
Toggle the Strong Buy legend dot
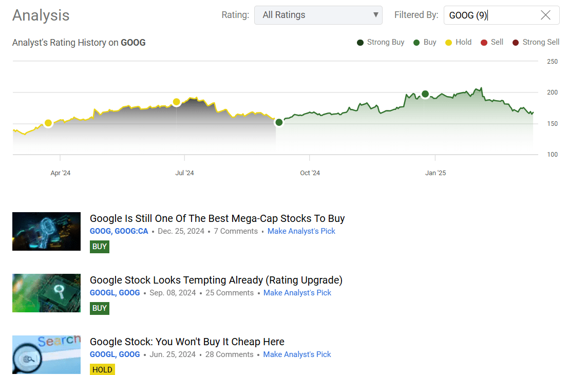361,42
